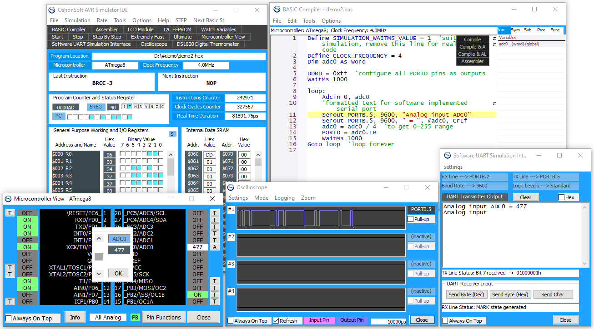Click the A analog button for the ADC0 pin
This screenshot has width=594, height=329.
pos(215,247)
